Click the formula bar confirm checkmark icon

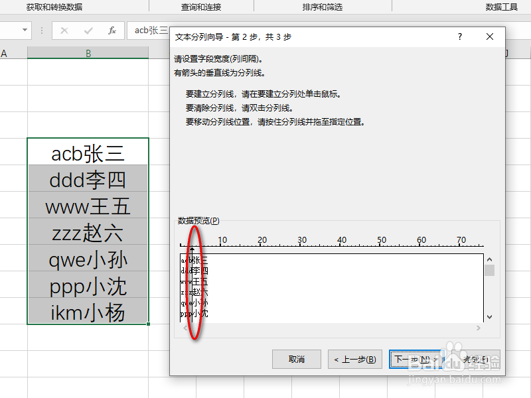point(88,31)
